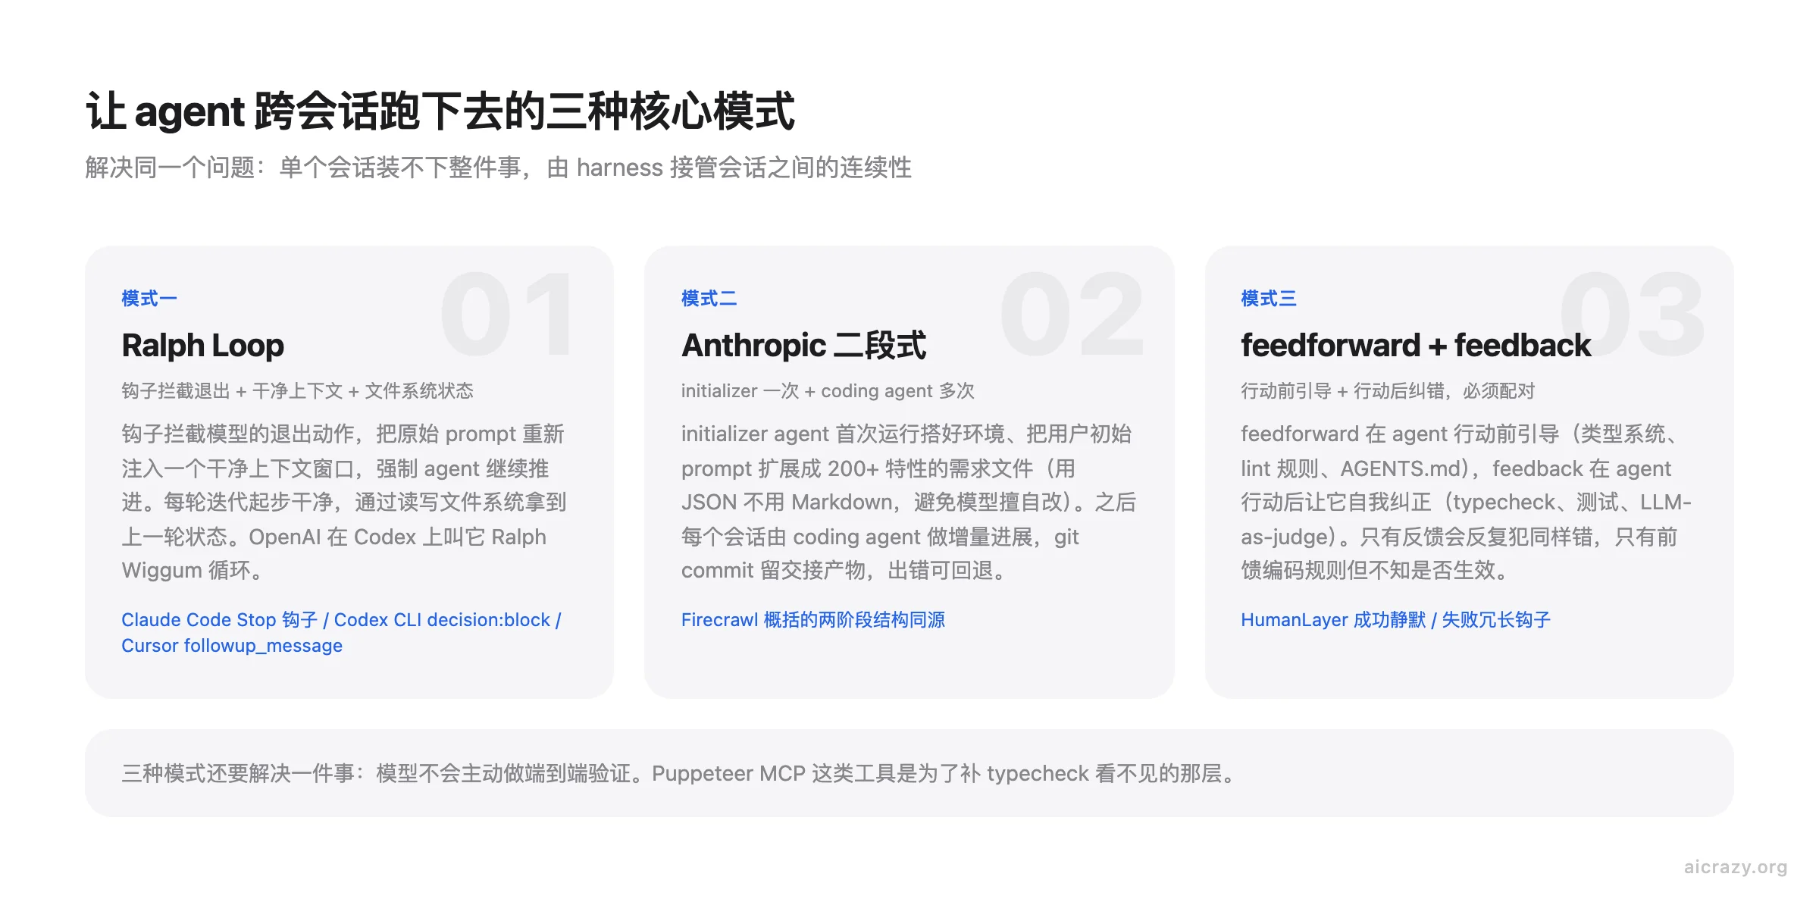Click the line initializer 一次 + coding agent 多次
Image resolution: width=1819 pixels, height=902 pixels.
point(828,391)
